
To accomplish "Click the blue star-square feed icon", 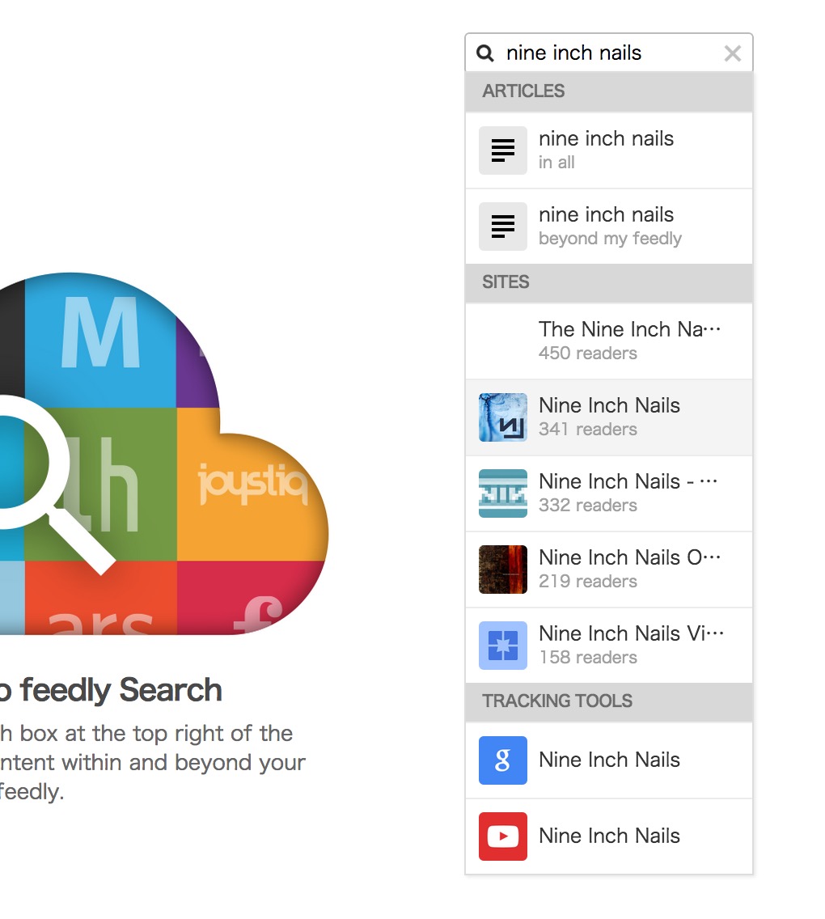I will [502, 645].
